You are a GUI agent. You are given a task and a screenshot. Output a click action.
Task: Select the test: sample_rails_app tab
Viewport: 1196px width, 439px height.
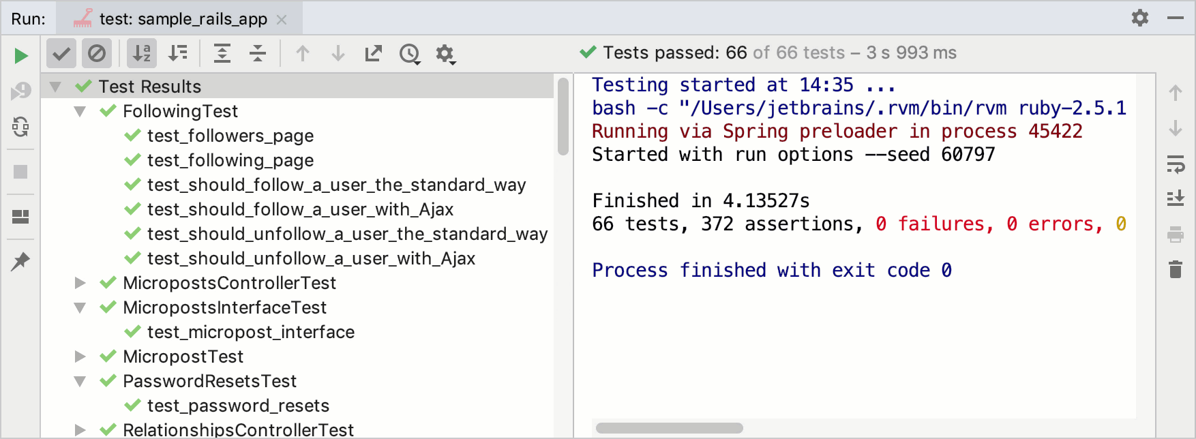pyautogui.click(x=180, y=19)
